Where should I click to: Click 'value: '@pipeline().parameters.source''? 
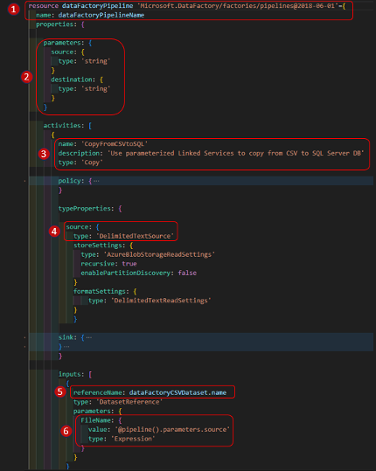[159, 430]
